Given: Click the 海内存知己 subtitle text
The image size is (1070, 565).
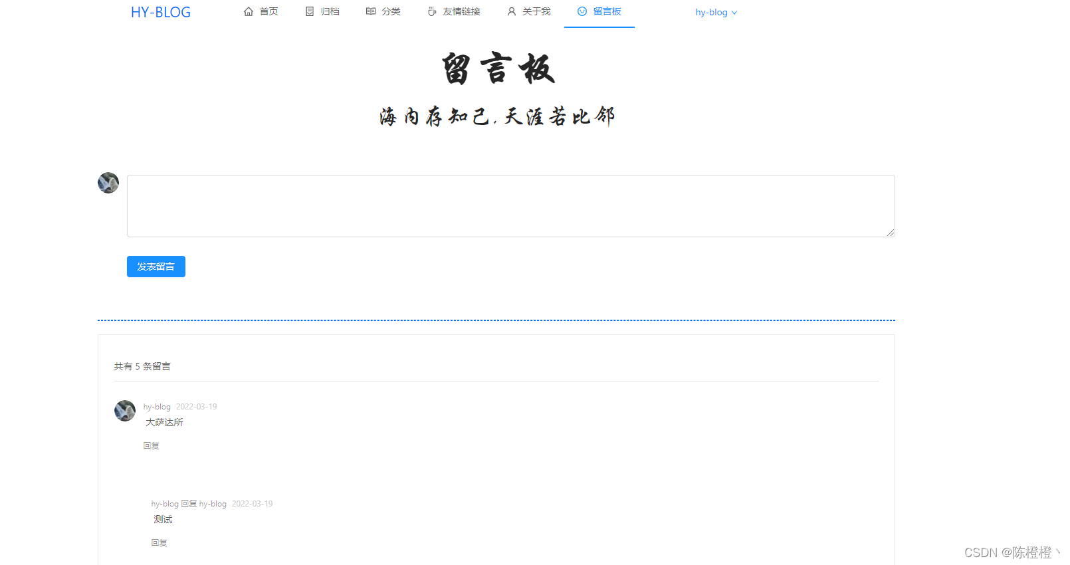Looking at the screenshot, I should point(497,116).
